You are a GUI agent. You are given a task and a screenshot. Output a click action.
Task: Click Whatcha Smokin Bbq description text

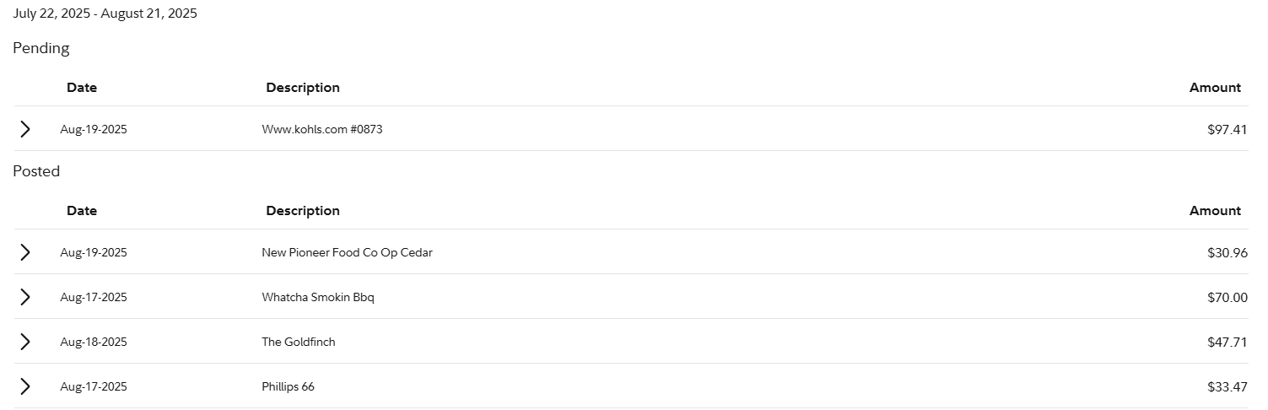point(317,297)
